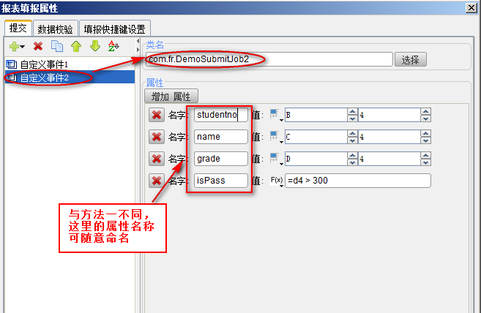Decrease row-number spinner for studentno row
Viewport: 481px width, 313px height.
point(425,118)
